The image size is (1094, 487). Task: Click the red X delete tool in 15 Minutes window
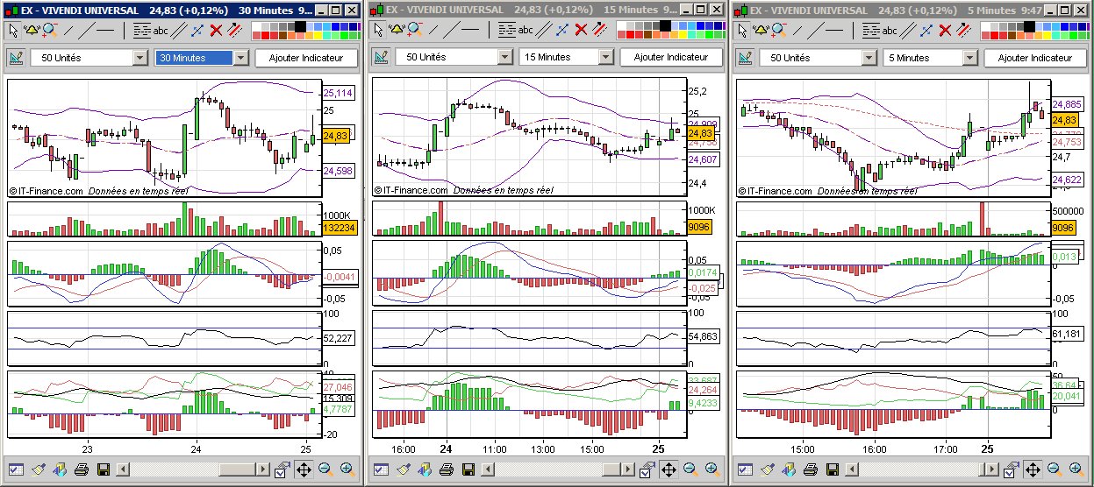(581, 30)
